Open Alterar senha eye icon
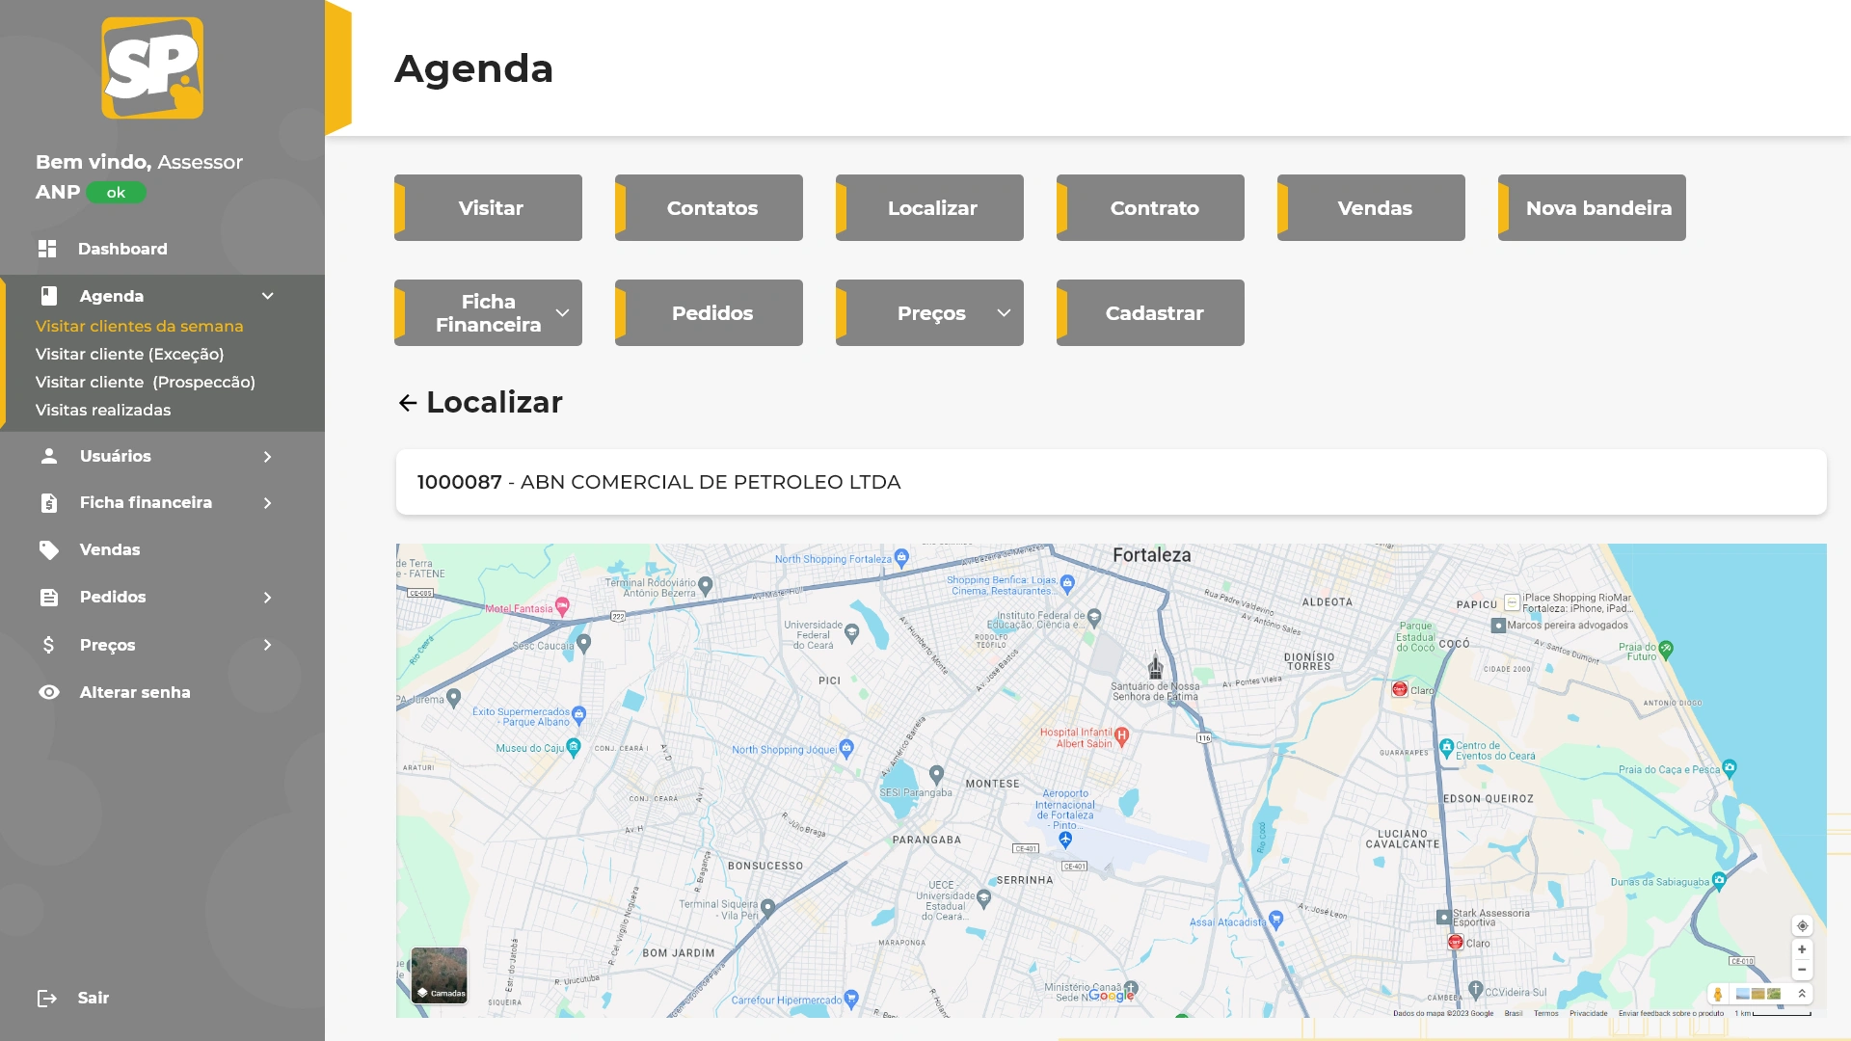The image size is (1851, 1041). pyautogui.click(x=49, y=692)
